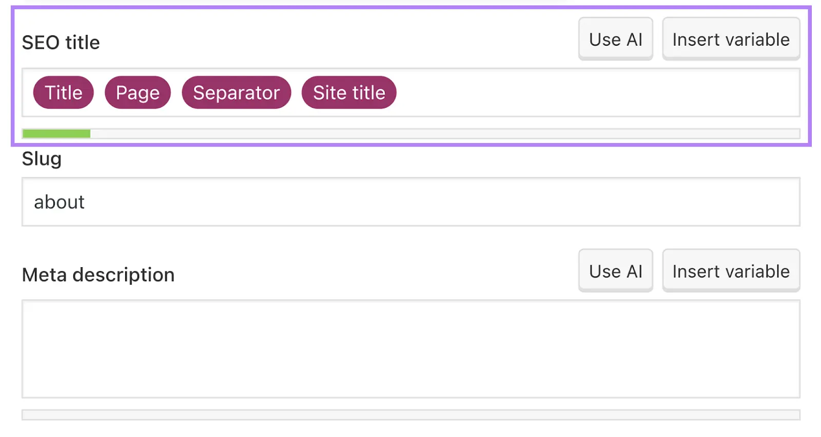The width and height of the screenshot is (821, 437).
Task: Remove the Page variable from SEO title
Action: (x=137, y=92)
